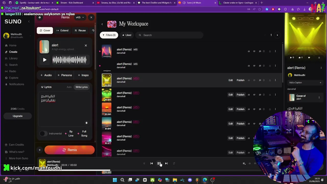The image size is (327, 184).
Task: Add Inspo to the remix
Action: tap(83, 75)
